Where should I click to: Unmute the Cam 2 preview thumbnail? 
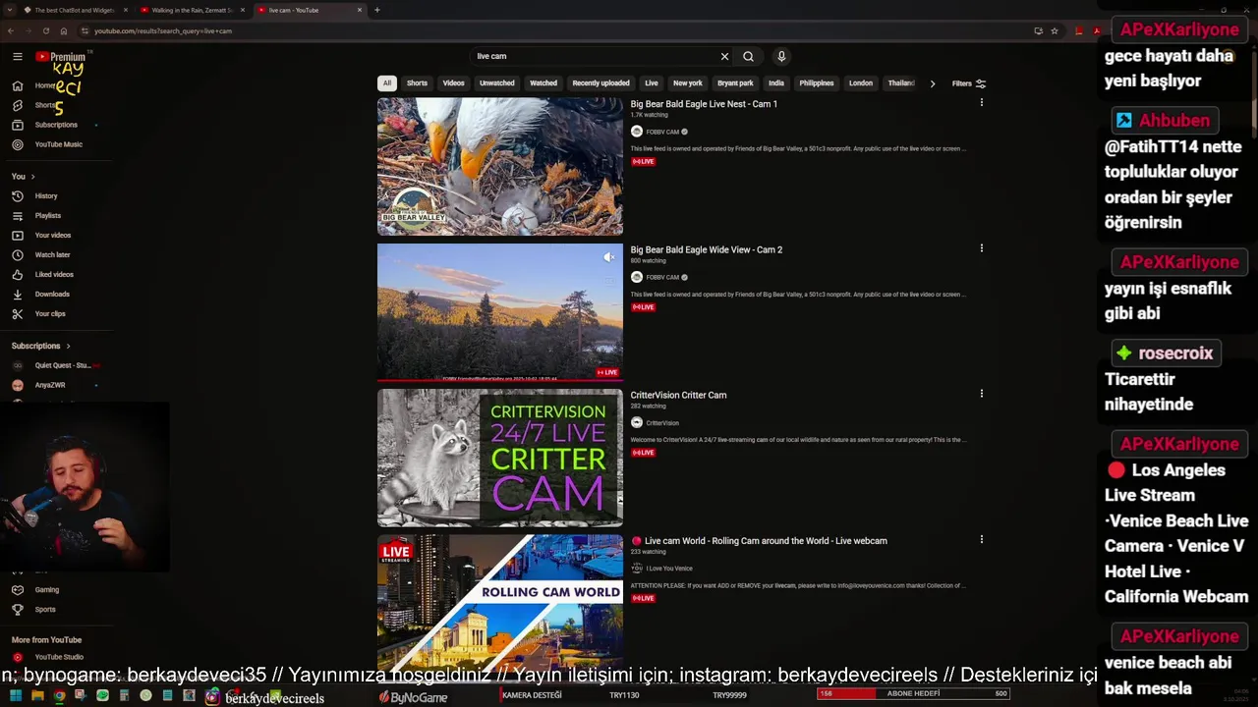608,257
